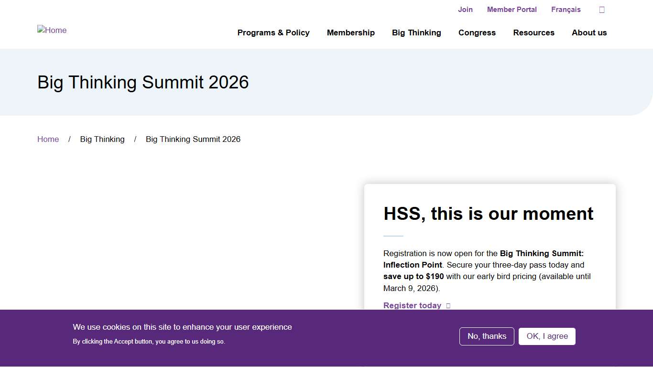Click the Register today link
The height and width of the screenshot is (367, 653).
point(412,305)
